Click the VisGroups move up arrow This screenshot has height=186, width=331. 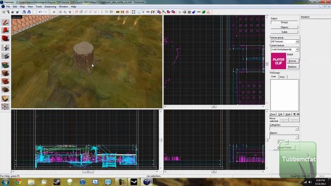pos(294,114)
